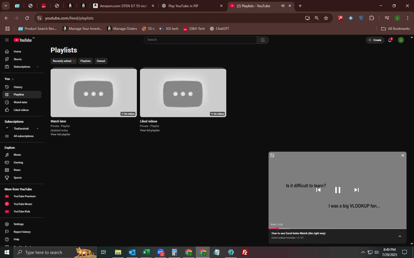Viewport: 414px width, 258px height.
Task: Open the notifications bell
Action: pyautogui.click(x=390, y=40)
